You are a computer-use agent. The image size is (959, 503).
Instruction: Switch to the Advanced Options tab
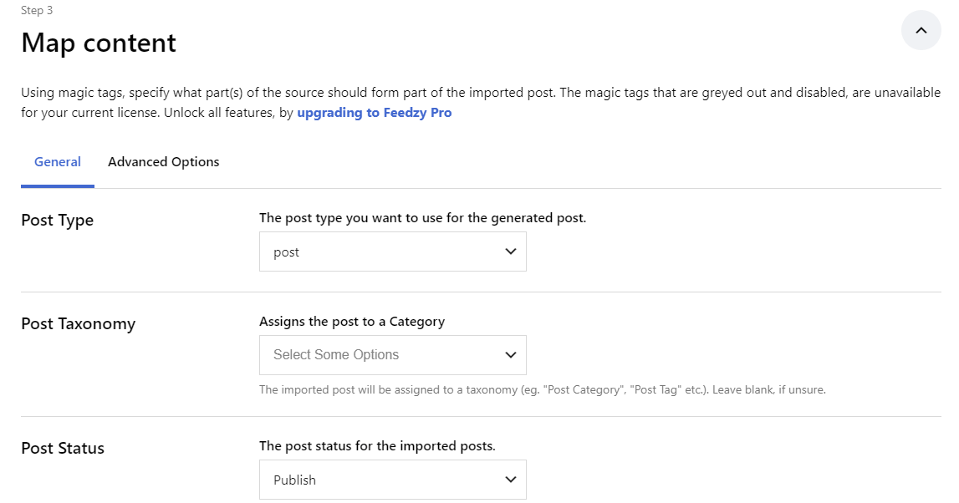tap(163, 162)
